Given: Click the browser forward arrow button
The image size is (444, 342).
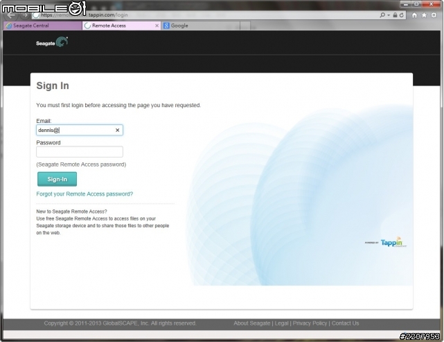Looking at the screenshot, I should click(24, 15).
